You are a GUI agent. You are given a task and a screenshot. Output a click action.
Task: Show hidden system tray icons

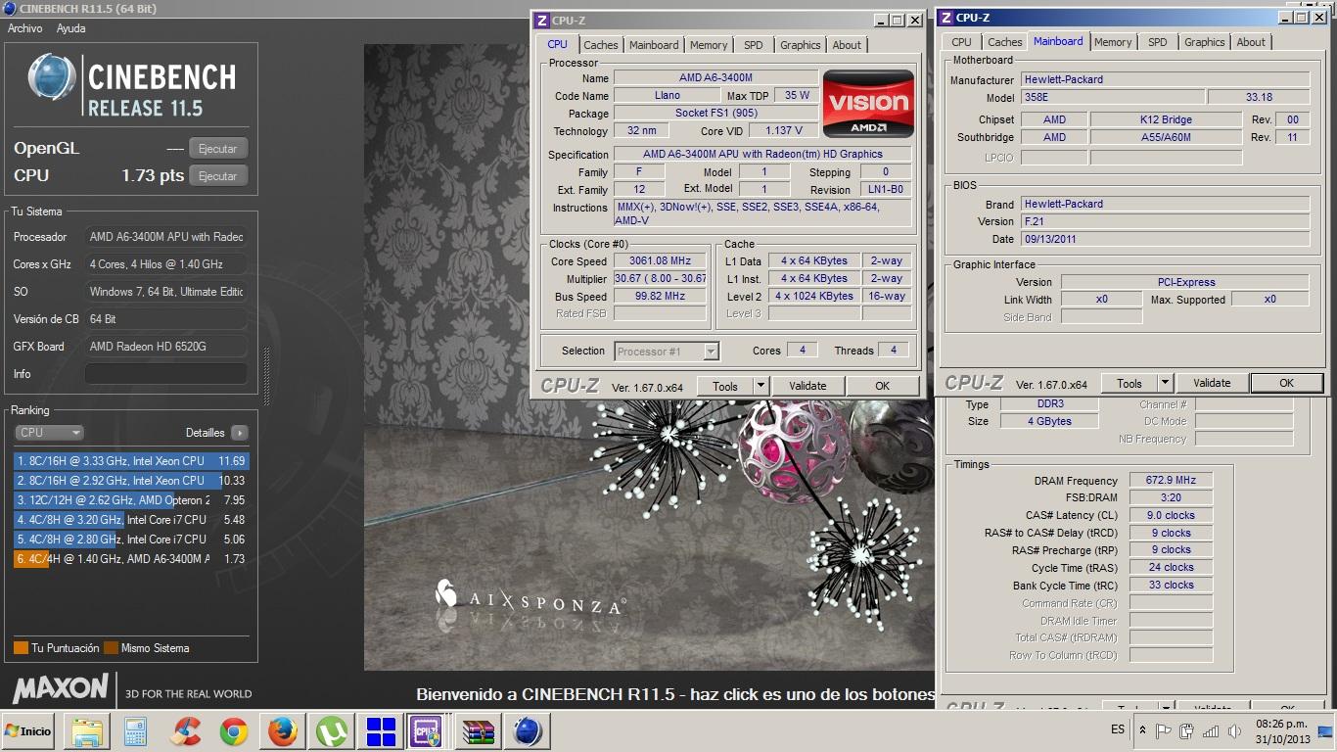click(x=1142, y=730)
